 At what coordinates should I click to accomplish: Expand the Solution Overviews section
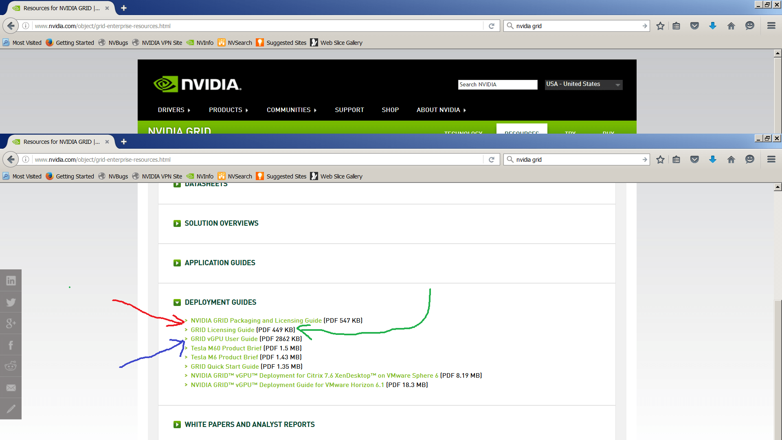pyautogui.click(x=221, y=223)
